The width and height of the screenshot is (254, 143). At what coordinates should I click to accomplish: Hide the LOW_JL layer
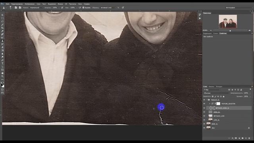coord(204,120)
